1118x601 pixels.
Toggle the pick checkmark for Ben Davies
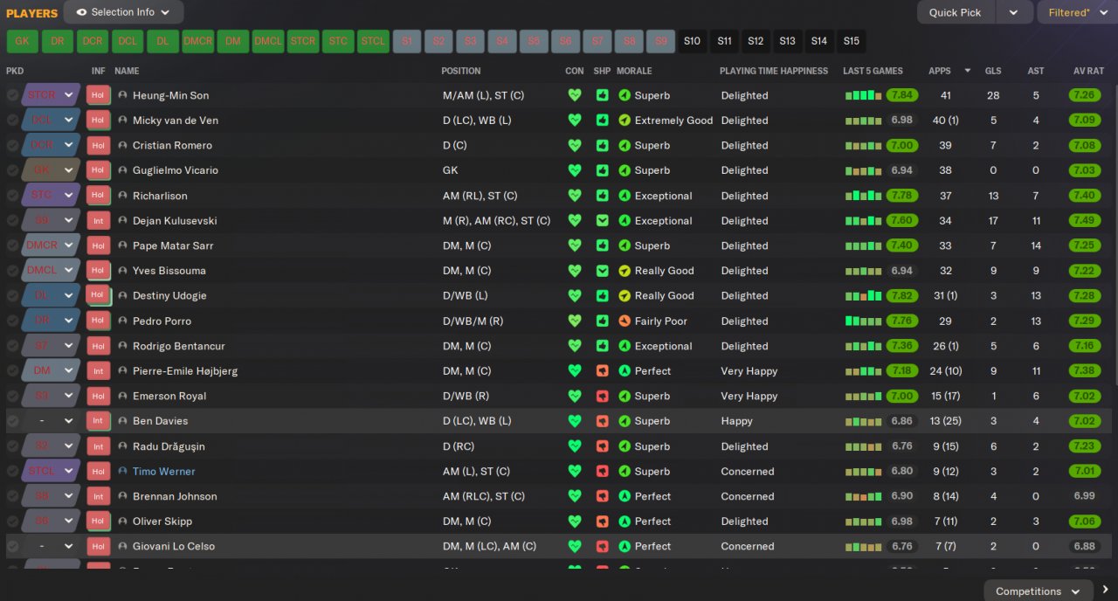(x=12, y=421)
